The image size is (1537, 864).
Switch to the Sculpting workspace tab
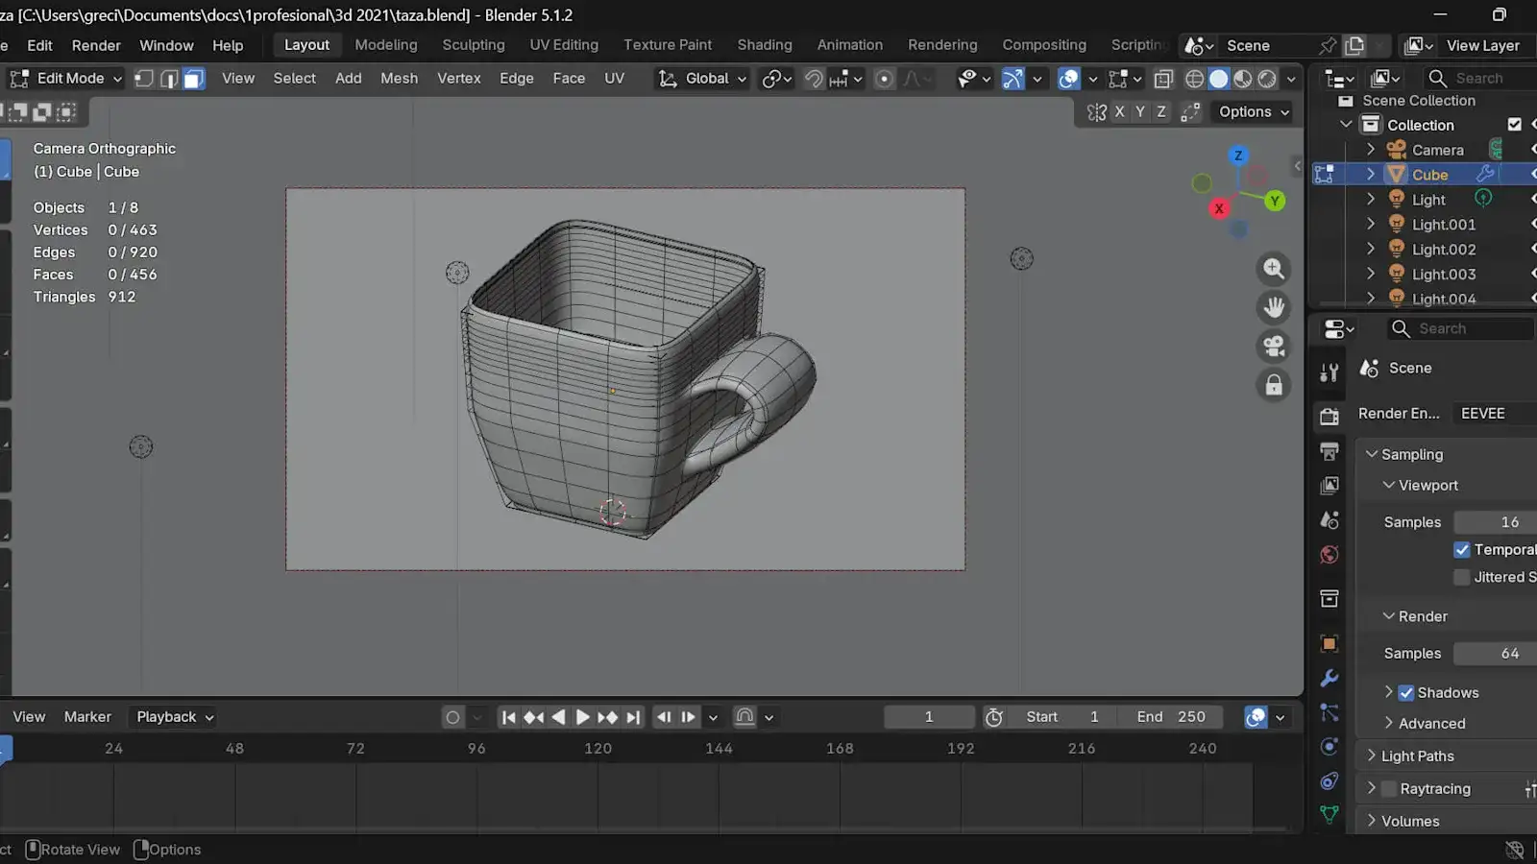tap(473, 45)
